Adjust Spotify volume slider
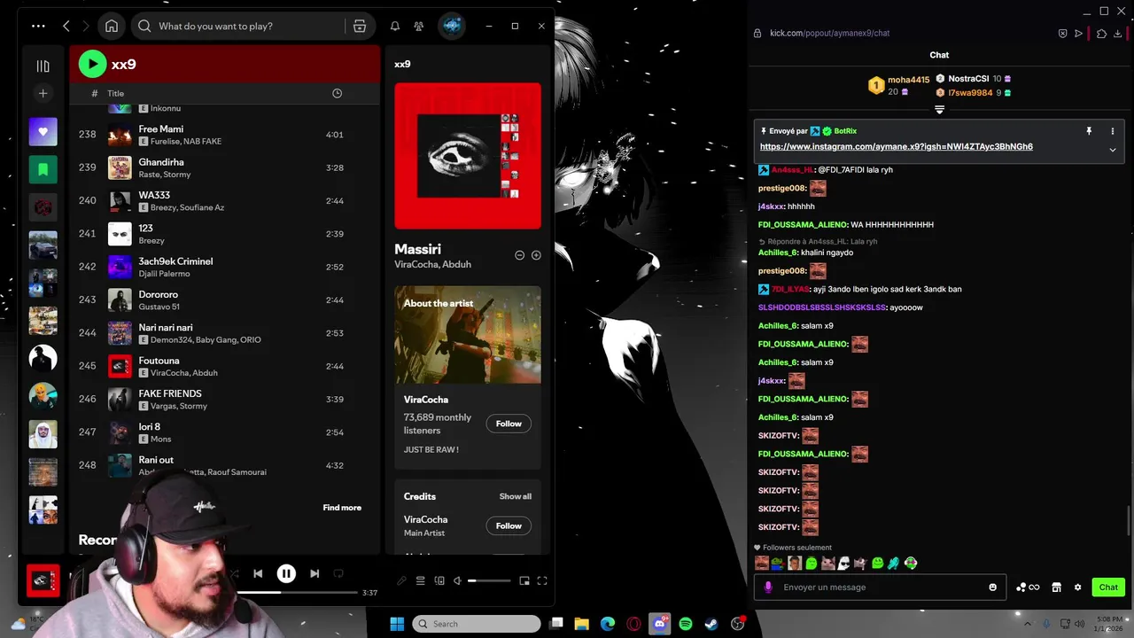 489,581
